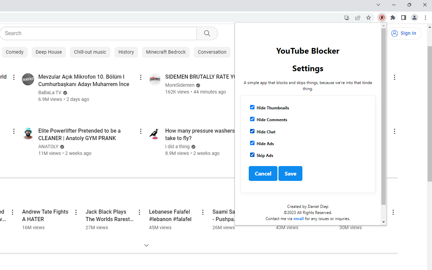Screen dimensions: 432x270
Task: Open I did a thing channel name
Action: click(177, 146)
